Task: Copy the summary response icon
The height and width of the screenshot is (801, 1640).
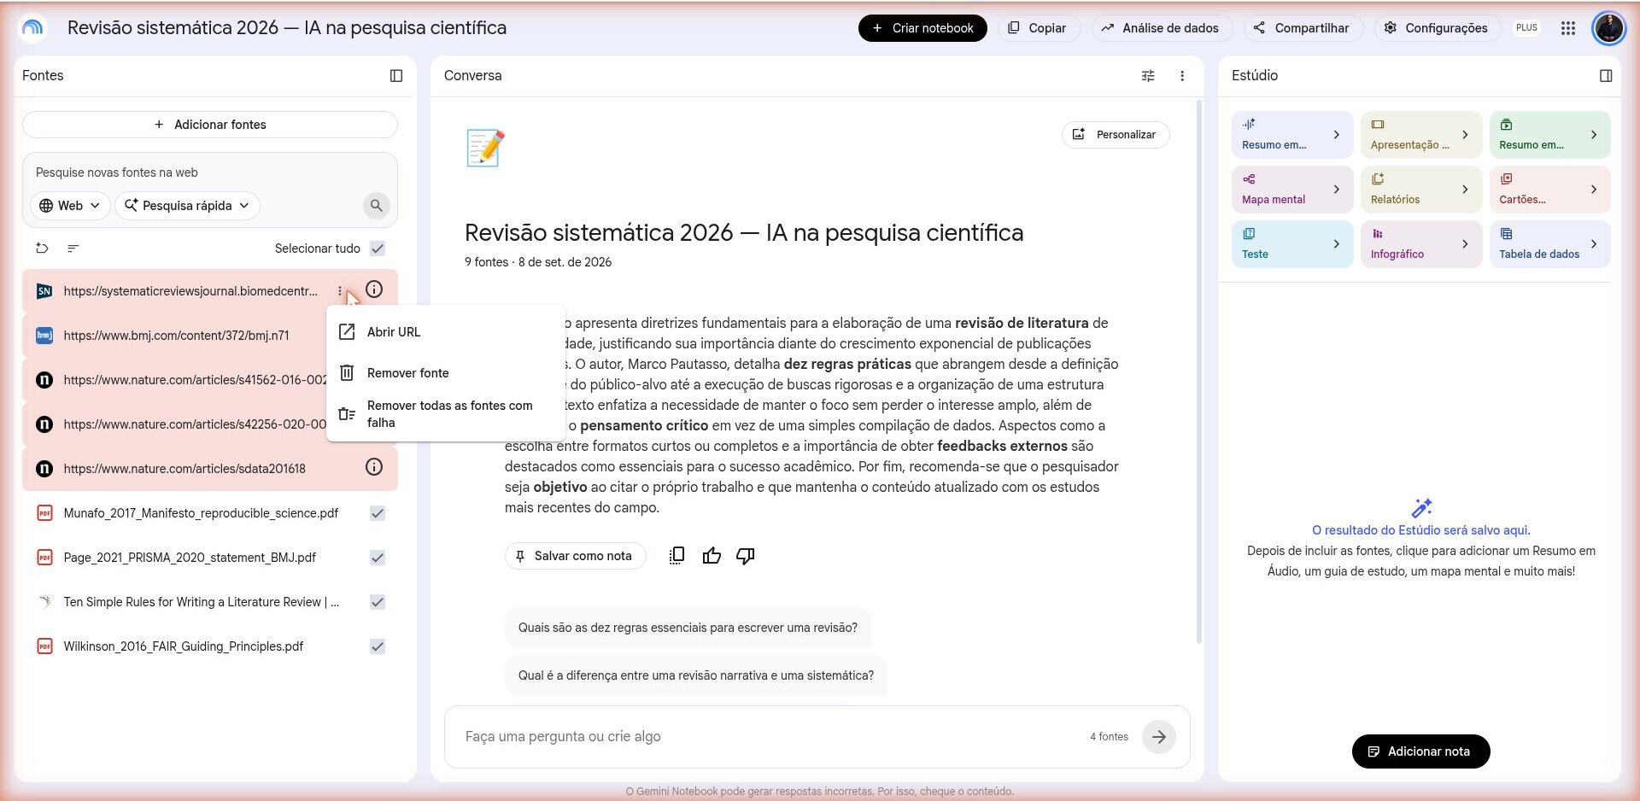Action: (x=676, y=556)
